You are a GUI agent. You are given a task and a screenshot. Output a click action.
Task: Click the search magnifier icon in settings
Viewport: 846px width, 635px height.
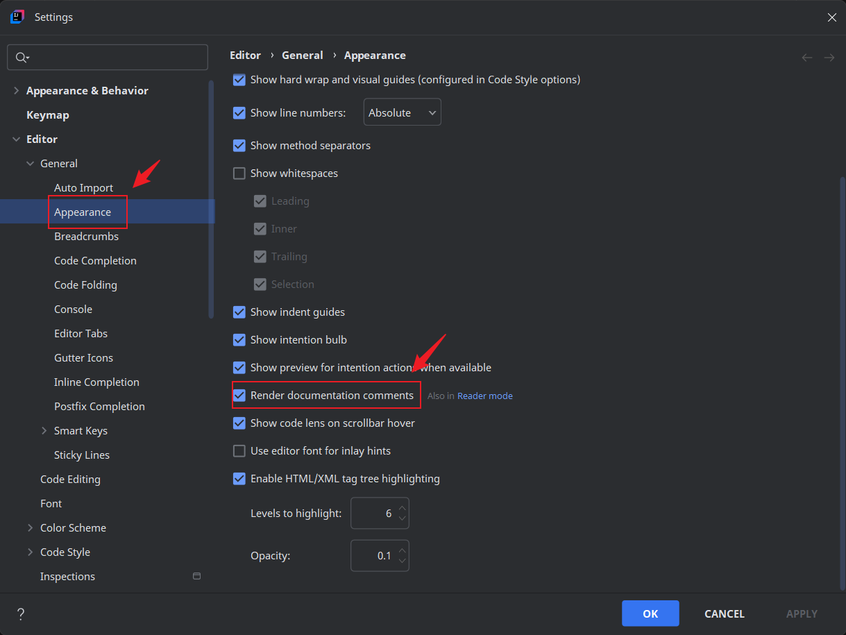[x=22, y=58]
